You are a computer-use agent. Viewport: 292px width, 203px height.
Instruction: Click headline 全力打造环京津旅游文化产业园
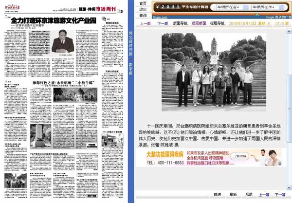[54, 20]
